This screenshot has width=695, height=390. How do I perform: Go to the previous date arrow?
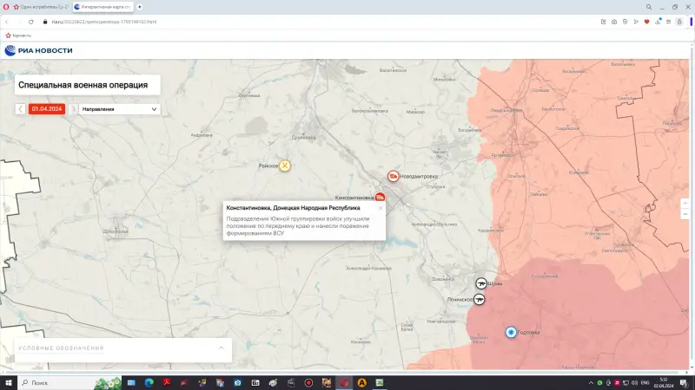click(20, 109)
